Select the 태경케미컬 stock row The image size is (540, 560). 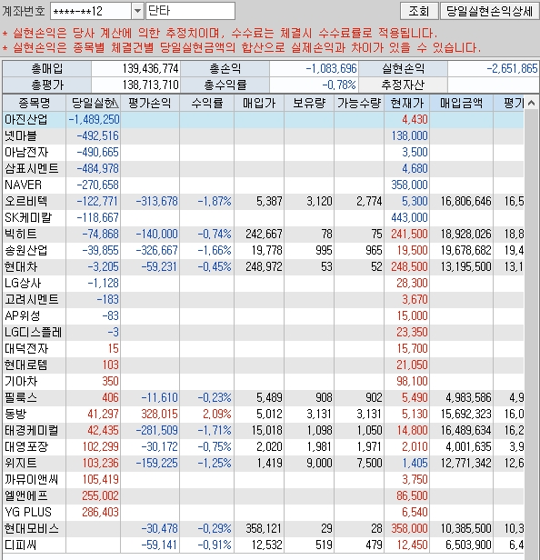264,430
